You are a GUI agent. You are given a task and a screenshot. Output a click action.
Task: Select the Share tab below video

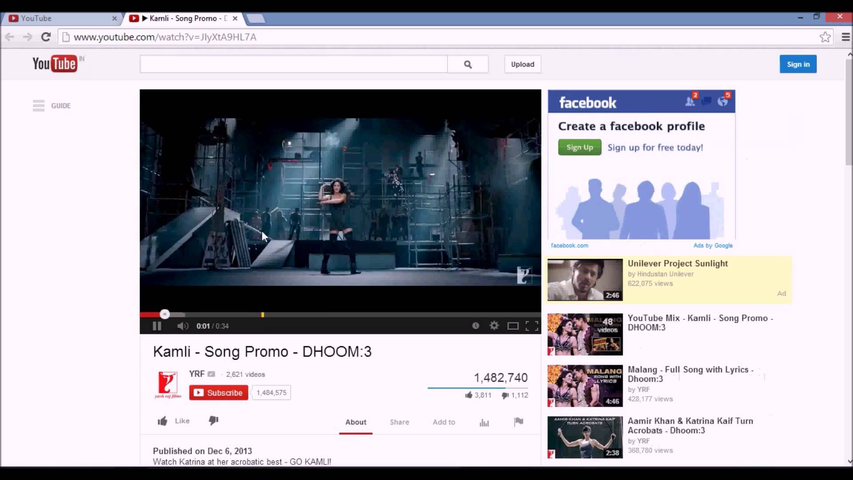(x=399, y=422)
